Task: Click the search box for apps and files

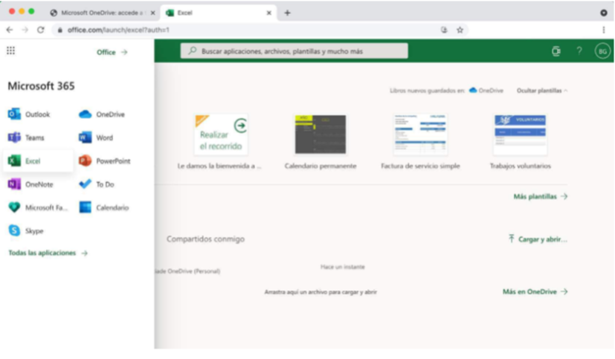Action: (294, 51)
